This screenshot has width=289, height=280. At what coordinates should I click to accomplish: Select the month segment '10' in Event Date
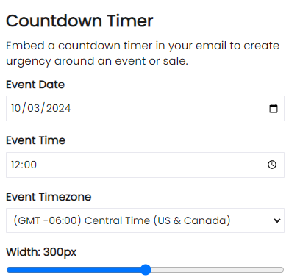pos(15,108)
